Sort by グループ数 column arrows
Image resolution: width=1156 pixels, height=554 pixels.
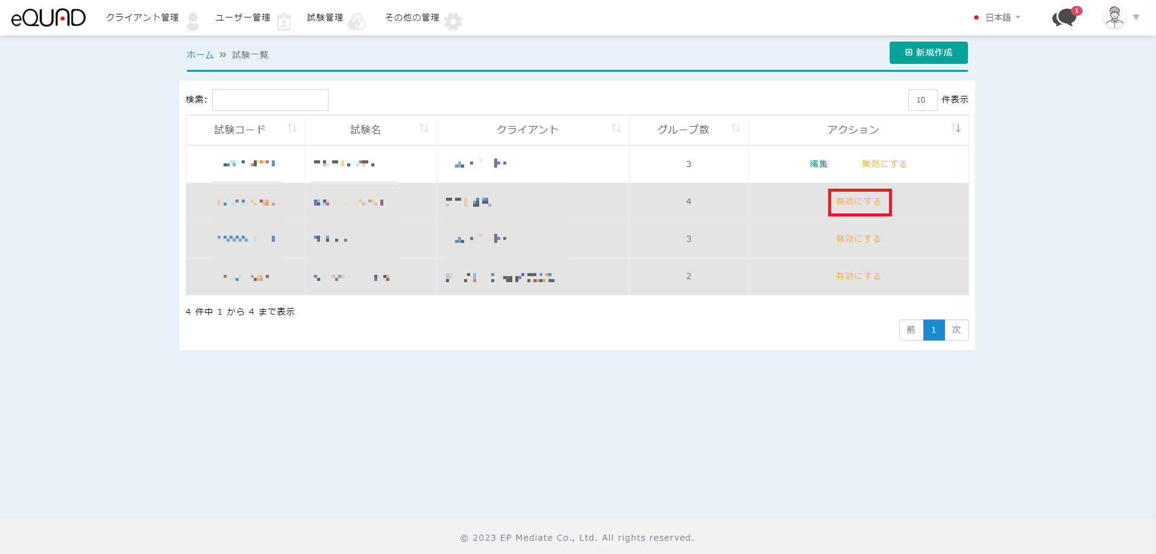pos(735,128)
